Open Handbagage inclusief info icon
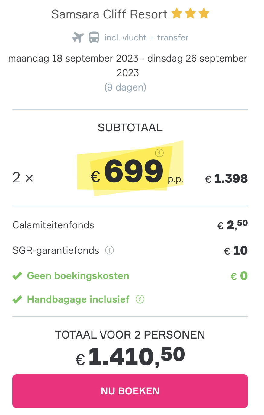The height and width of the screenshot is (415, 264). coord(140,299)
